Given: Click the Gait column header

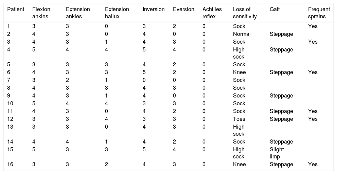Looking at the screenshot, I should pyautogui.click(x=275, y=9).
